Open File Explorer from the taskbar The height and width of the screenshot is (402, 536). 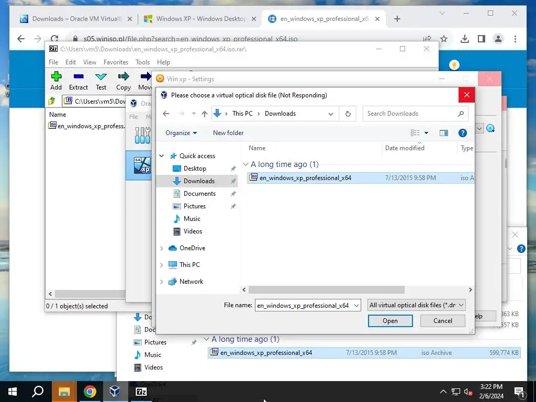[64, 392]
